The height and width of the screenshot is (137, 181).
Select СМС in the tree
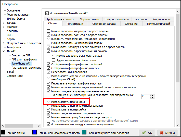9,35
